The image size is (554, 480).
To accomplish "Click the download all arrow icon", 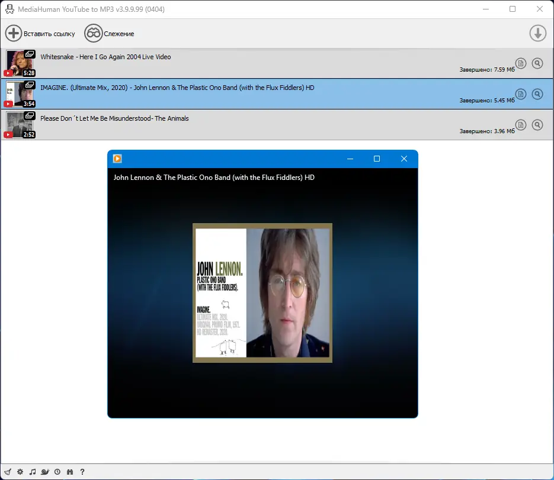I will point(538,34).
